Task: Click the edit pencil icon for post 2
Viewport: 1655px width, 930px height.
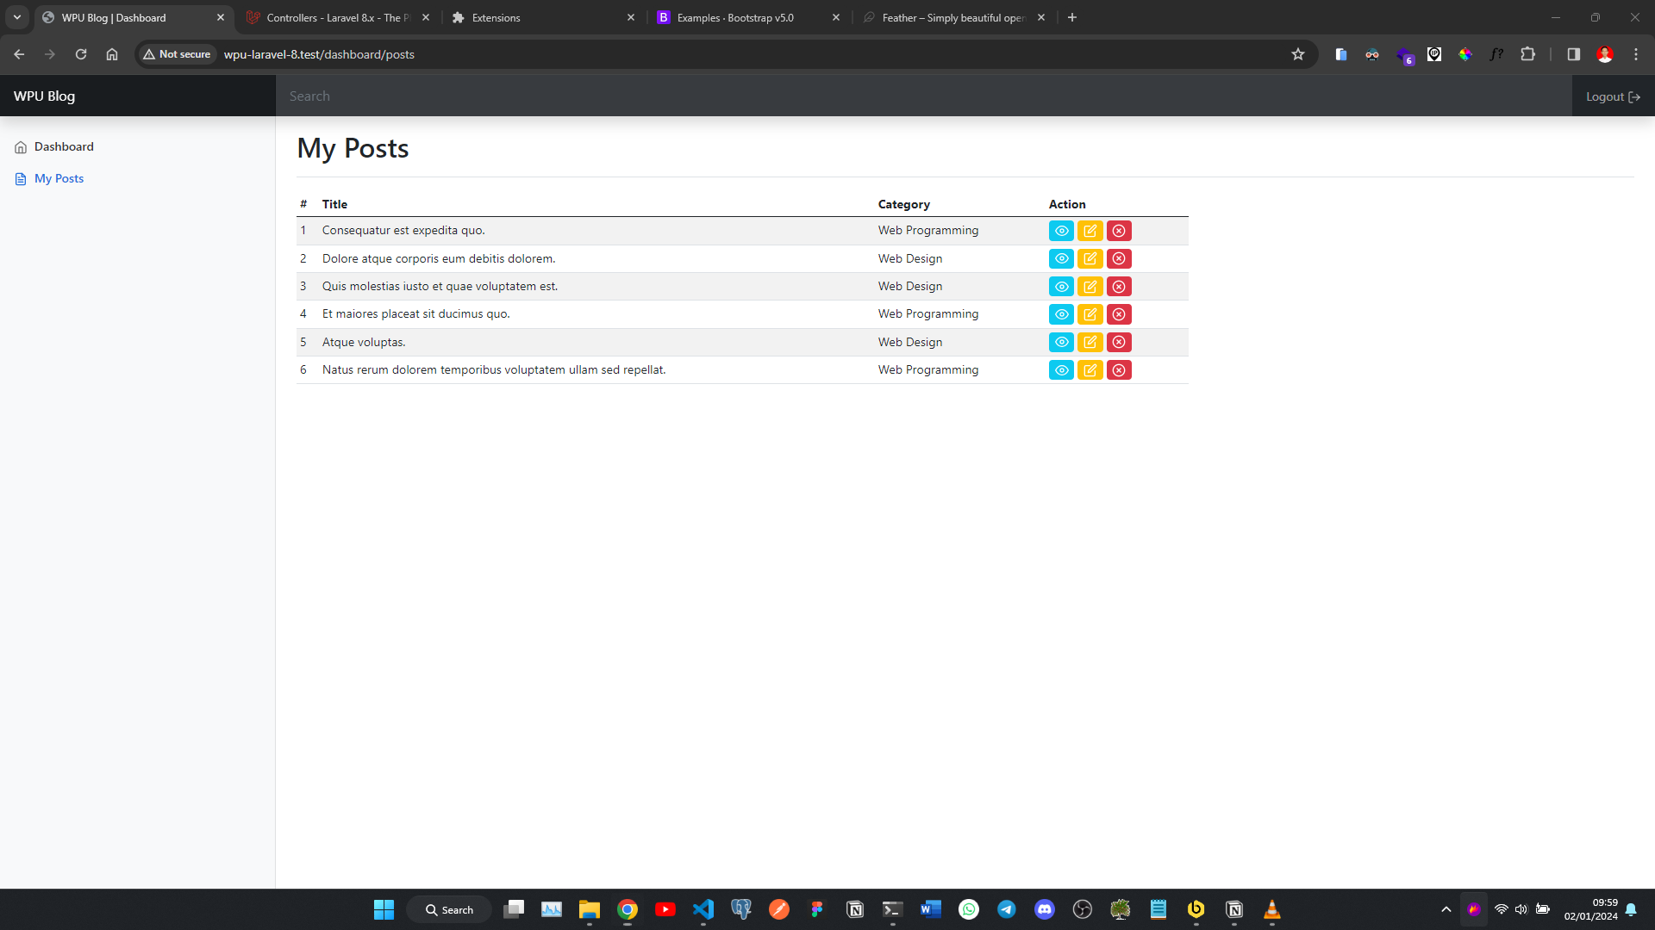Action: pyautogui.click(x=1089, y=257)
